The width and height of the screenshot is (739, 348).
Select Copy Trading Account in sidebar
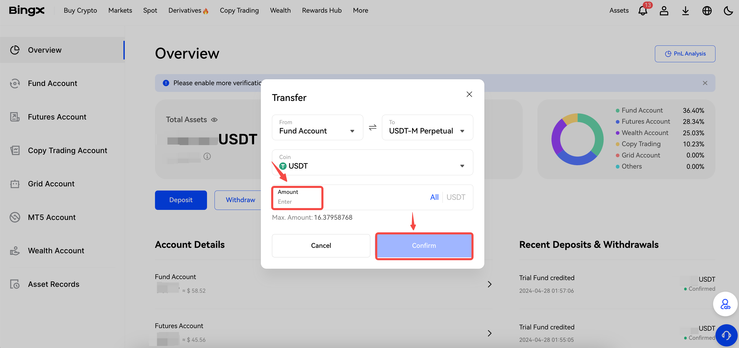point(62,150)
